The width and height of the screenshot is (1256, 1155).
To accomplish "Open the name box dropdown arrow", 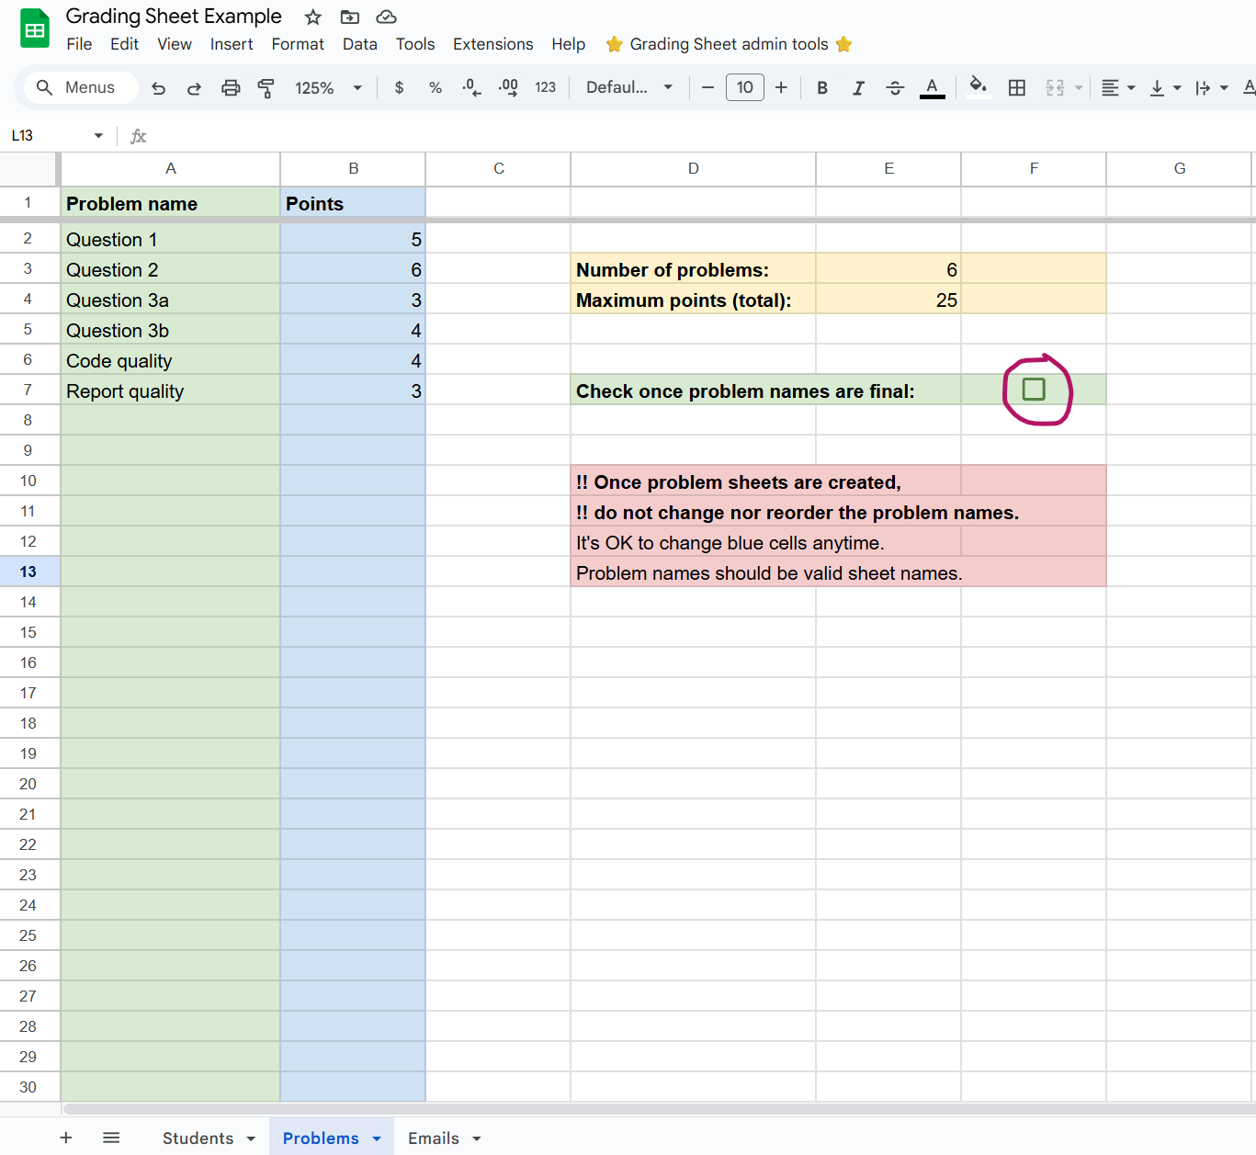I will point(98,136).
